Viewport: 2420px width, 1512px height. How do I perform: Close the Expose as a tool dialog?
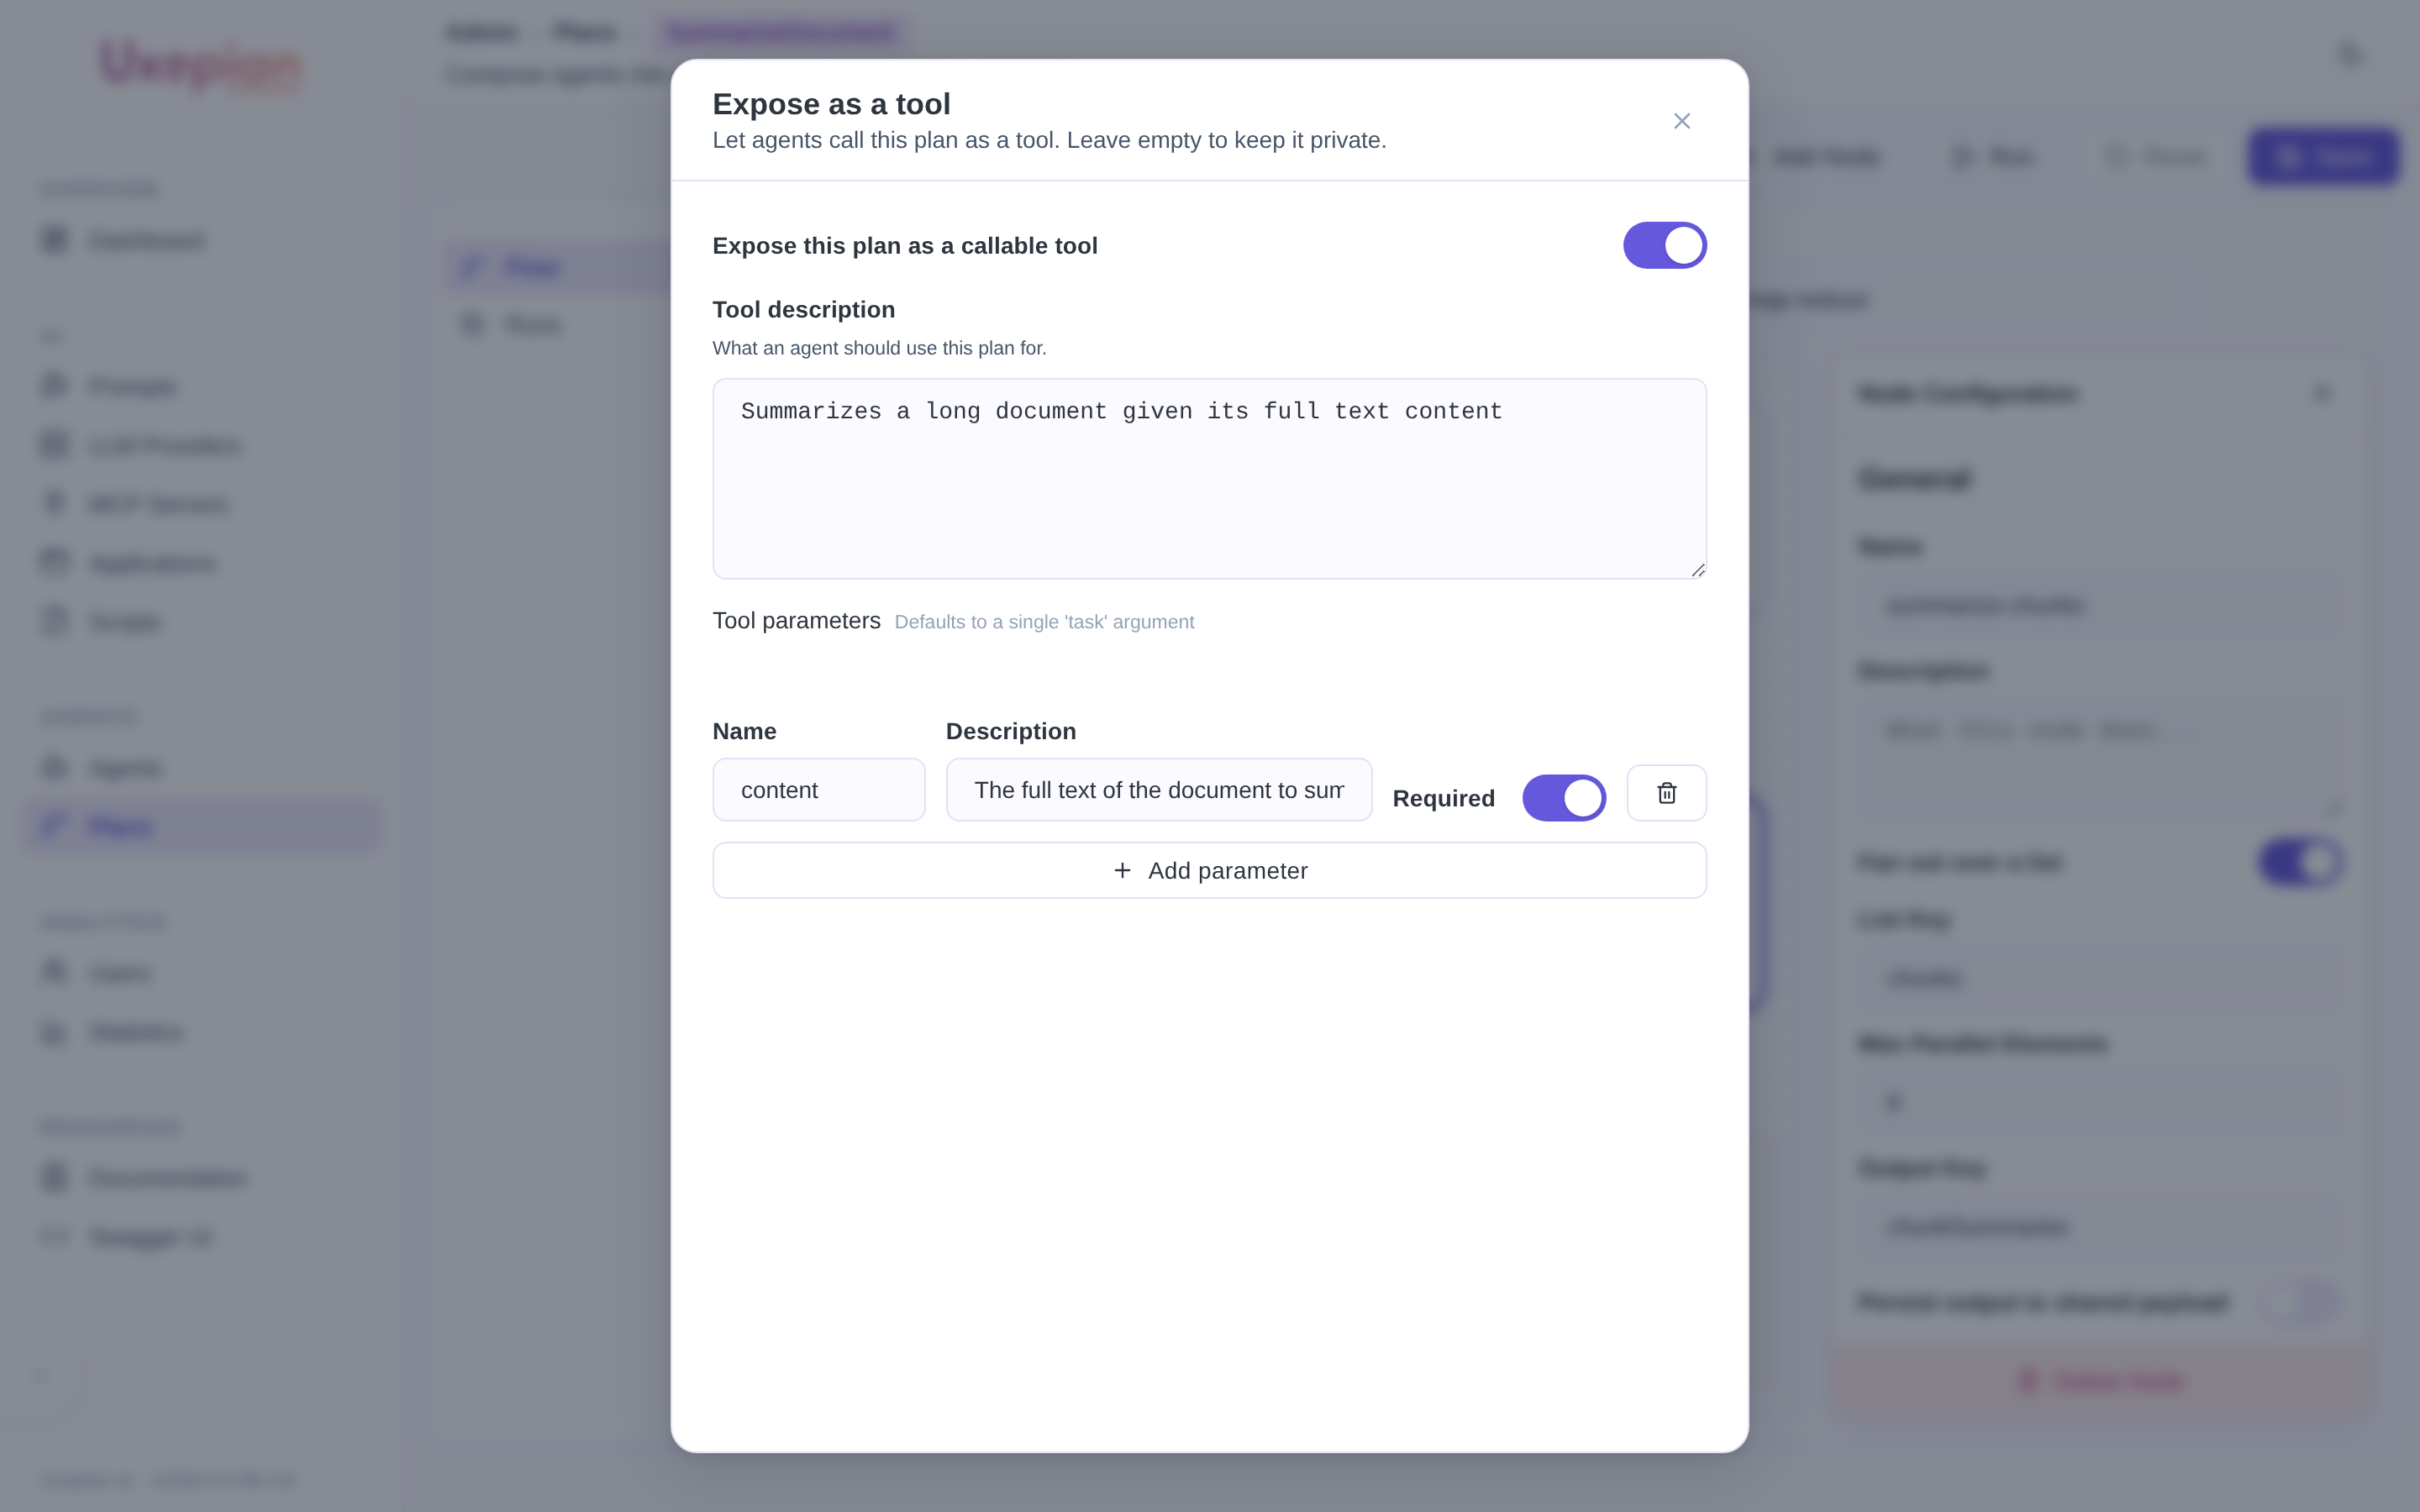(1681, 121)
